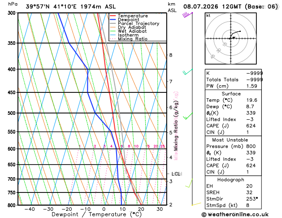This screenshot has height=218, width=282.
Task: Click the hodograph plot center
Action: 231,39
